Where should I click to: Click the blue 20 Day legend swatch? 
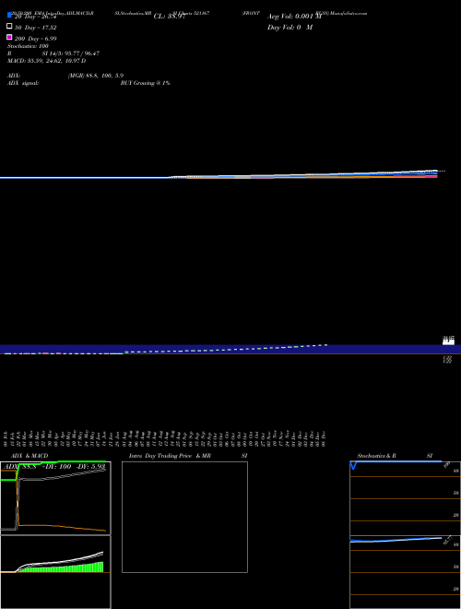(9, 16)
